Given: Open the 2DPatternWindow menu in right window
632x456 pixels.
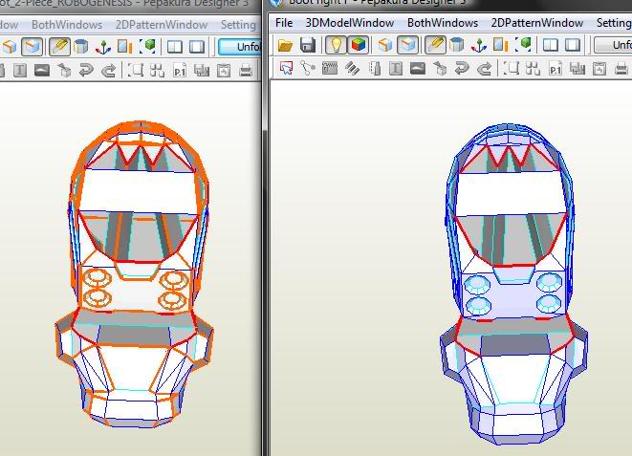Looking at the screenshot, I should 537,23.
